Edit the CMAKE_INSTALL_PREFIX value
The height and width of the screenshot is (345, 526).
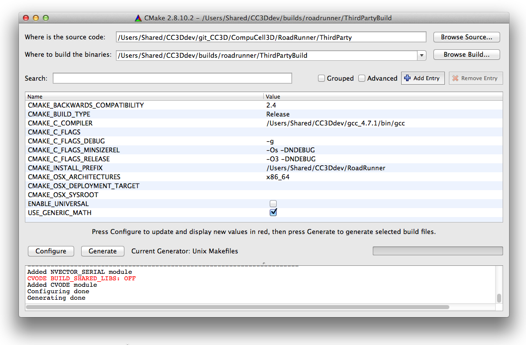[x=382, y=168]
